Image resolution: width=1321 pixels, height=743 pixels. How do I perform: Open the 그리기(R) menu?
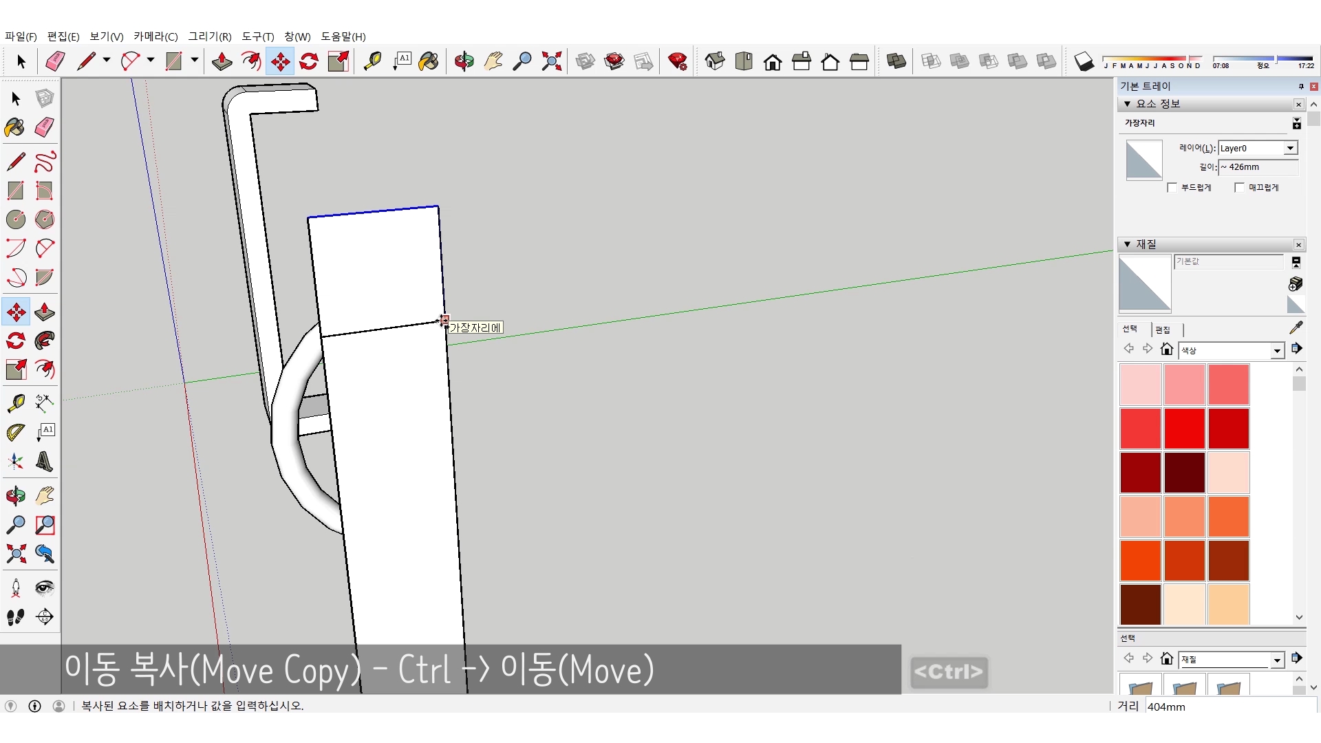click(210, 36)
